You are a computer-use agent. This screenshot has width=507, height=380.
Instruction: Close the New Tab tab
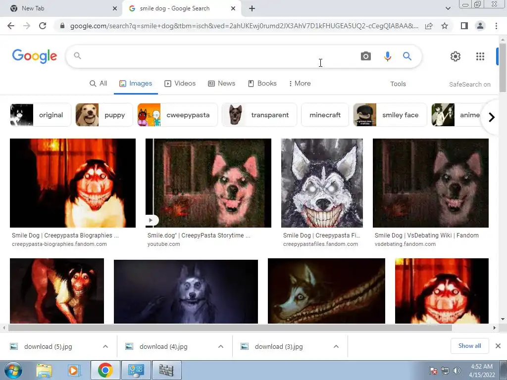(x=115, y=8)
